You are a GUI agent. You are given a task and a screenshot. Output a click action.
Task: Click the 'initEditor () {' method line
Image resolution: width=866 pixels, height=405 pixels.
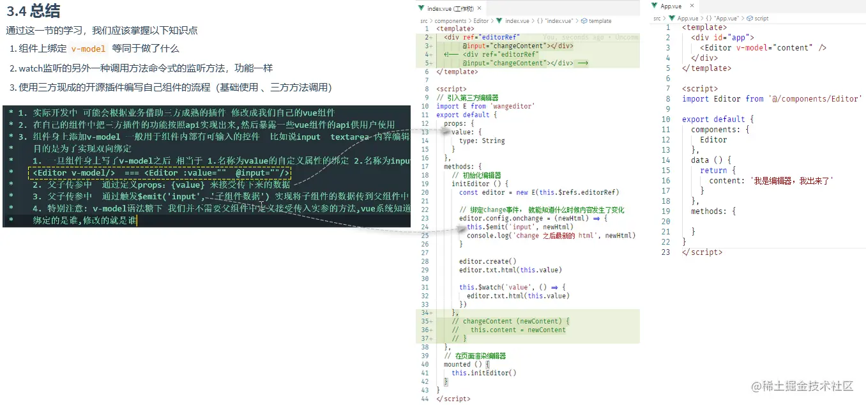(x=480, y=183)
